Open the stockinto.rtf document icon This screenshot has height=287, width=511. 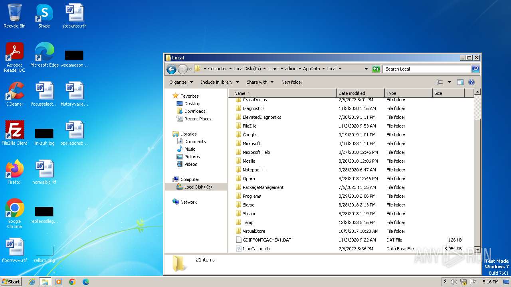74,16
